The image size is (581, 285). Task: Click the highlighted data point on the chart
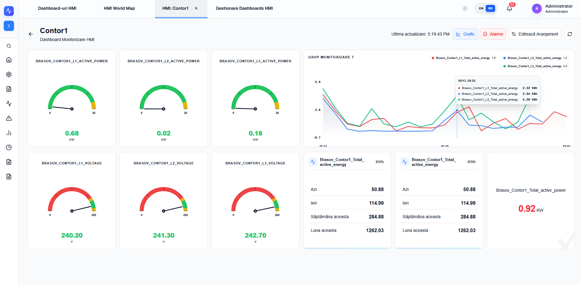click(x=457, y=111)
